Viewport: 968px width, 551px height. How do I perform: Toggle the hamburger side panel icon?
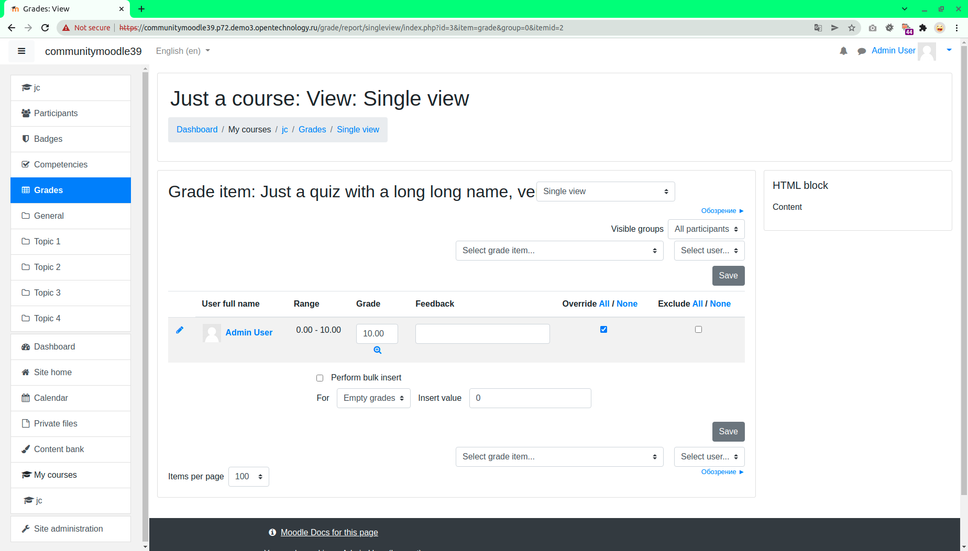[x=21, y=51]
